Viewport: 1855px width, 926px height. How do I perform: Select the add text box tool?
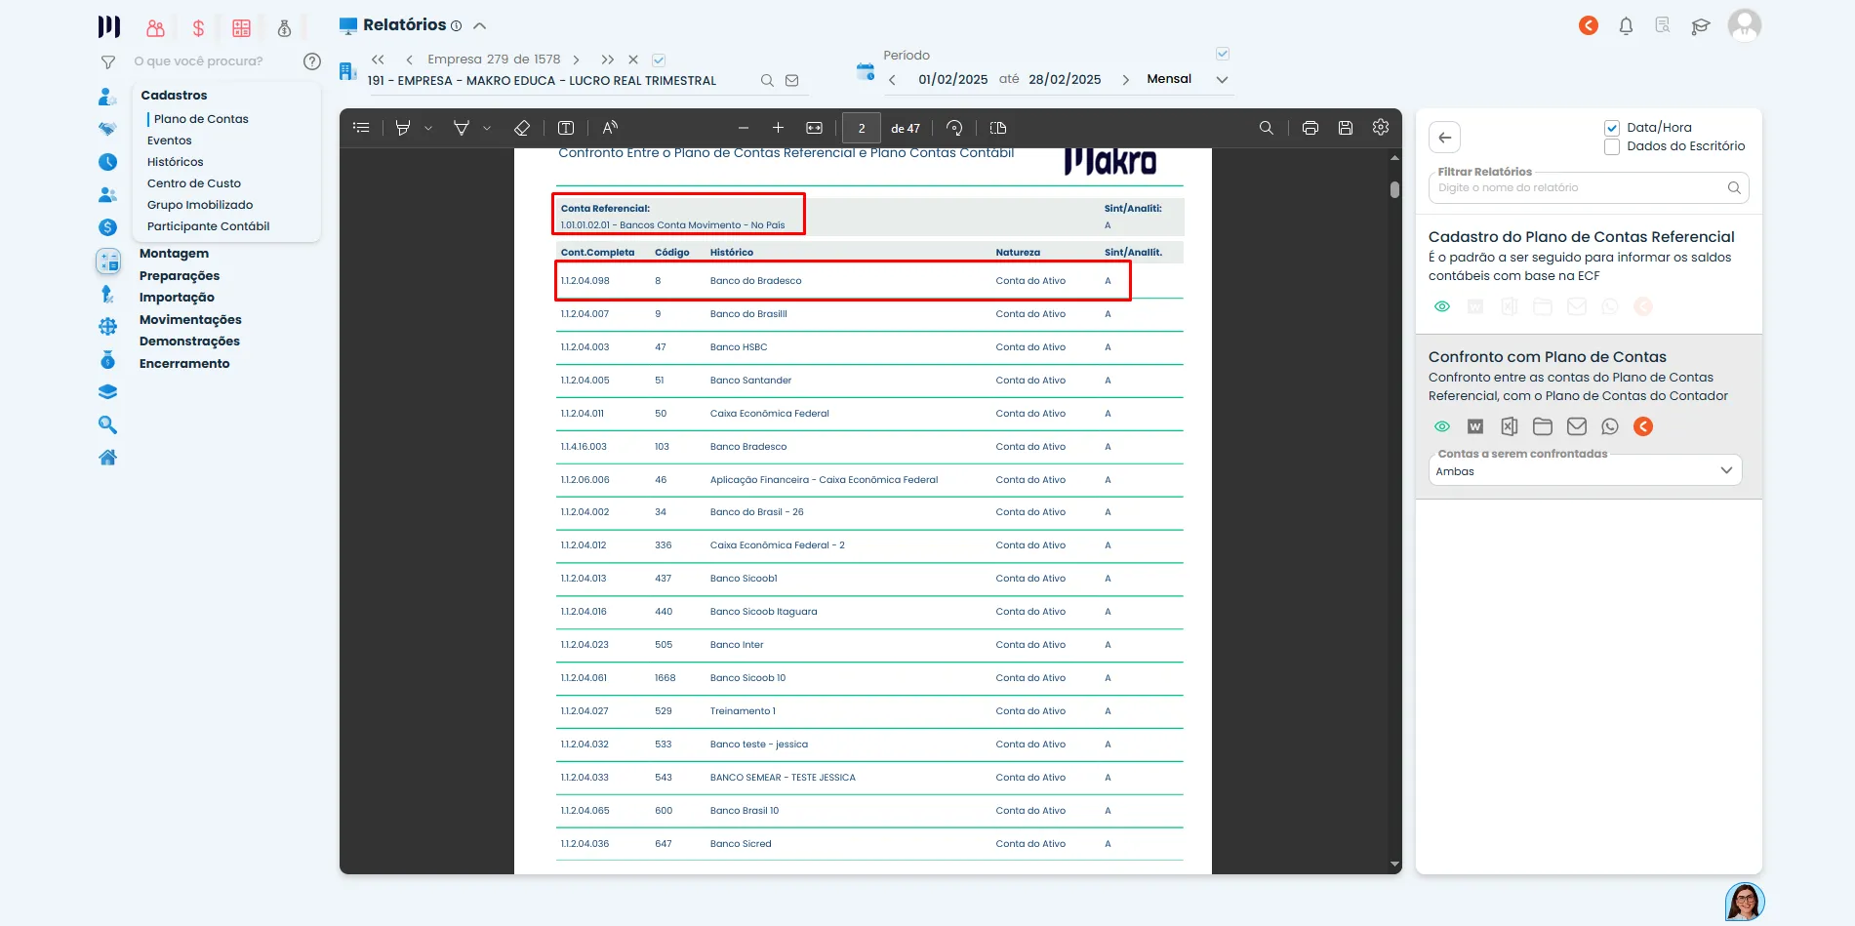tap(566, 128)
